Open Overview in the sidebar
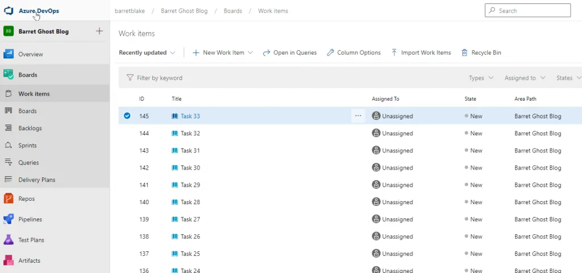This screenshot has height=273, width=582. 31,54
